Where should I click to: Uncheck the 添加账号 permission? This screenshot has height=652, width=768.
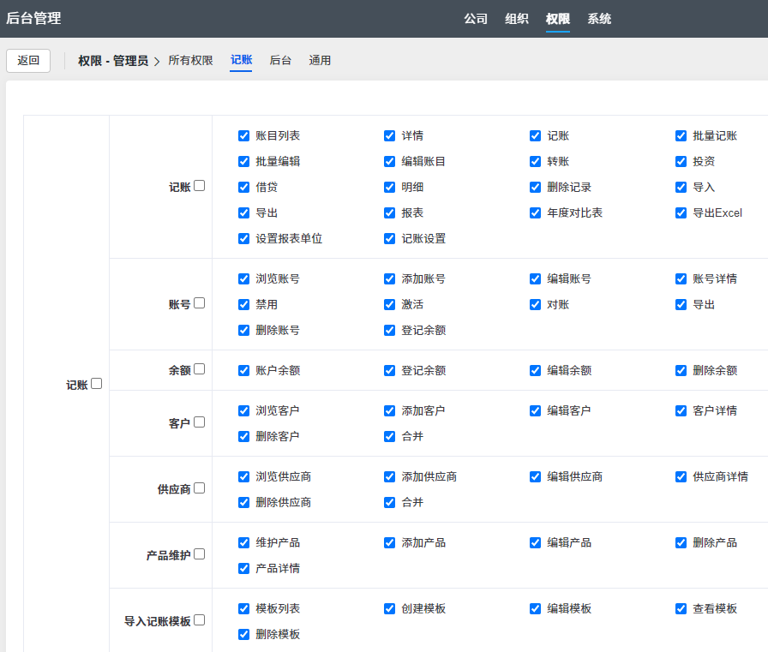point(389,279)
